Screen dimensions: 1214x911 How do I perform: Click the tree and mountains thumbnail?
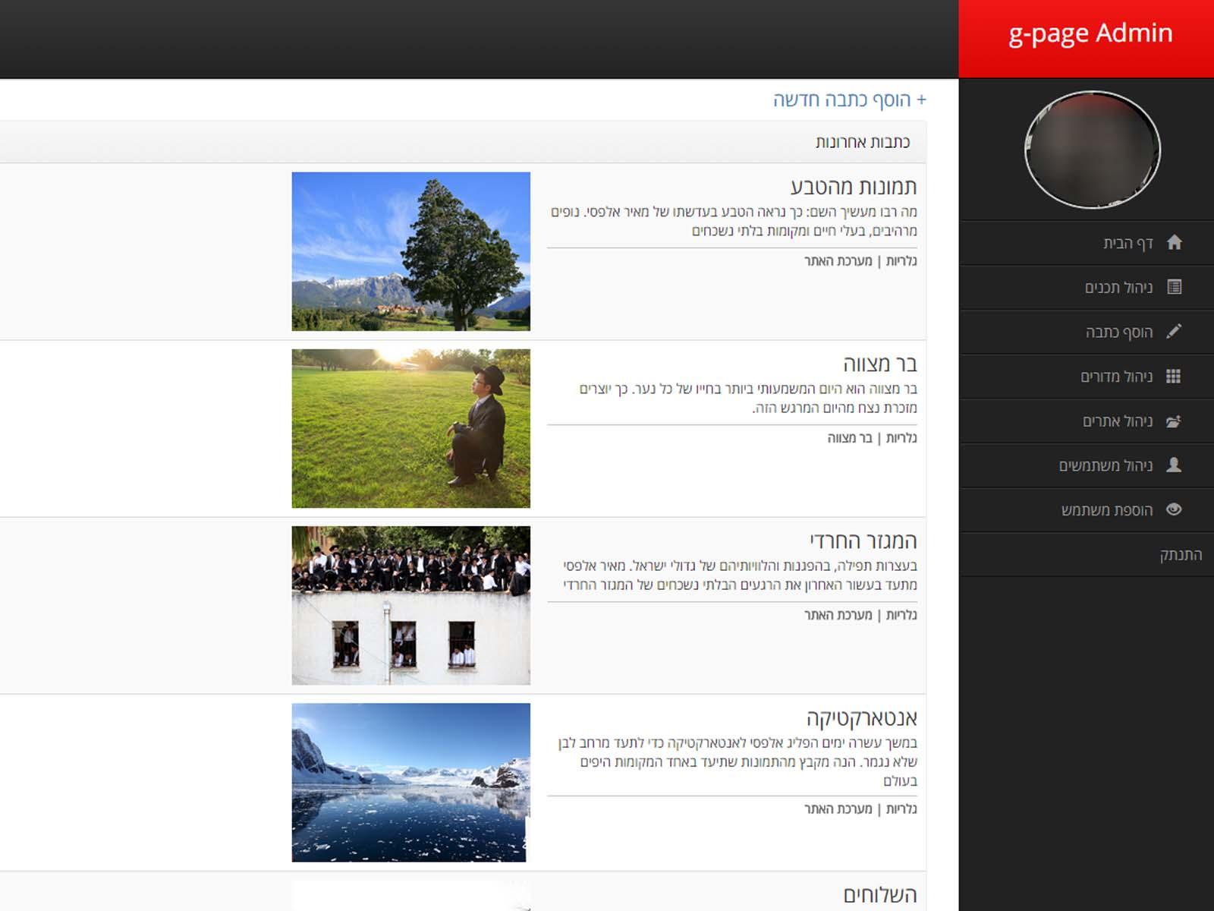pos(411,251)
